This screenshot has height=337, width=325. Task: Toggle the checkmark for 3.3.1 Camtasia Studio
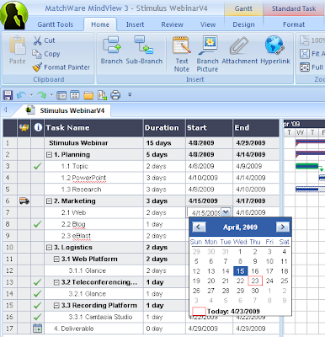(37, 317)
